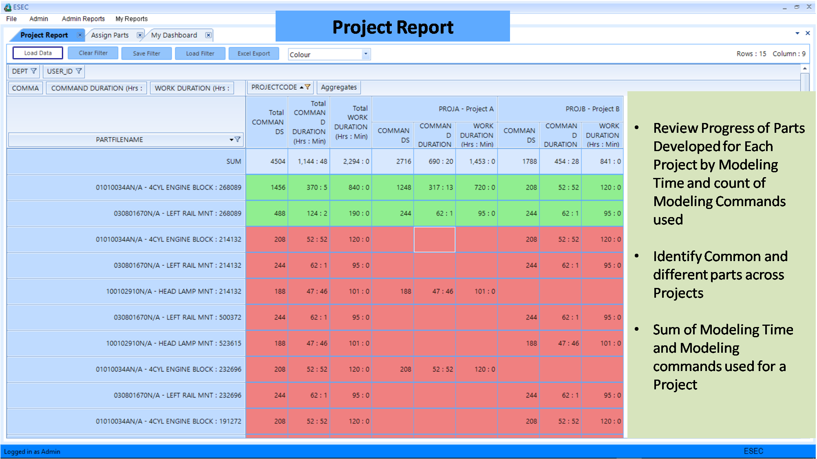Image resolution: width=817 pixels, height=459 pixels.
Task: Click the DEPT field button
Action: coord(24,71)
